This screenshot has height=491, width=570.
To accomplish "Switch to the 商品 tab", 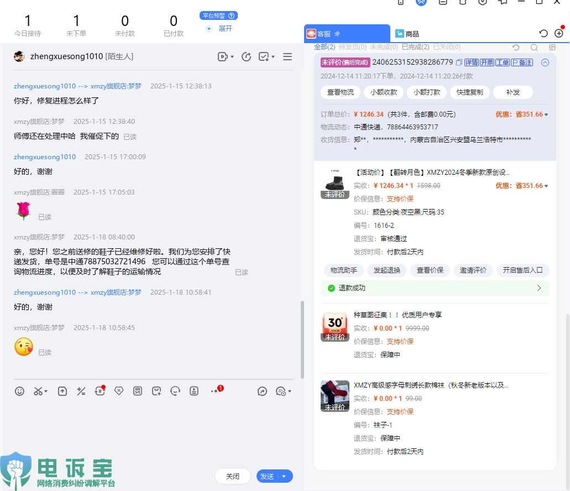I will (x=407, y=34).
